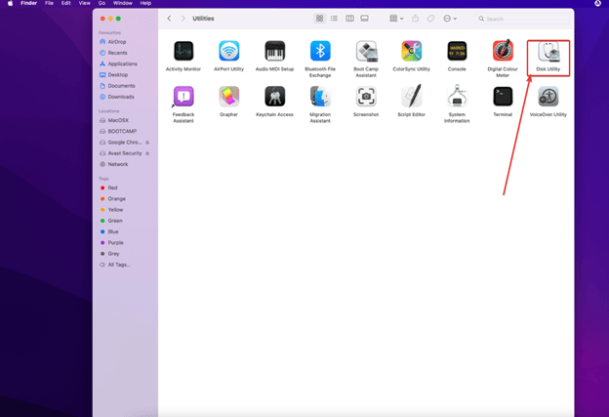Open the Window menu
609x417 pixels.
point(123,3)
